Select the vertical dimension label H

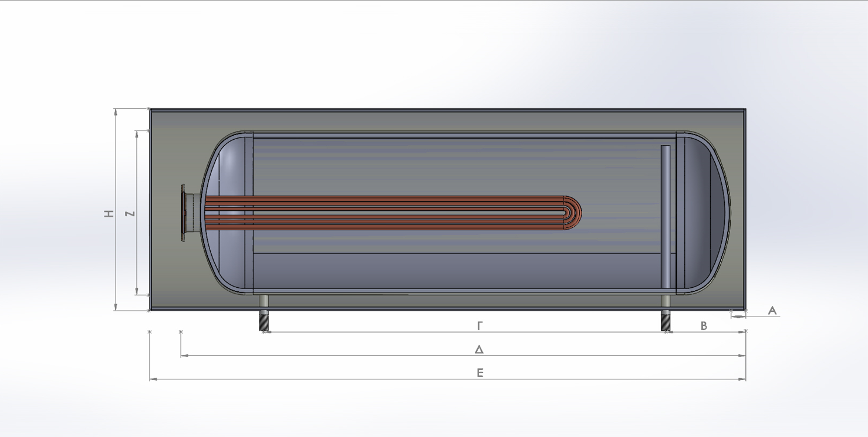[109, 214]
